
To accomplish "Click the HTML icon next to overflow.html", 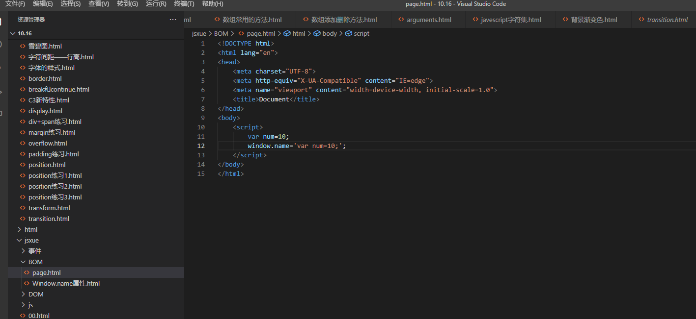I will point(23,143).
